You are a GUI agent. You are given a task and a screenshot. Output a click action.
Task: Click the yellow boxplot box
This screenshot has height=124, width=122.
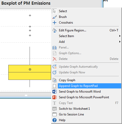point(30,72)
